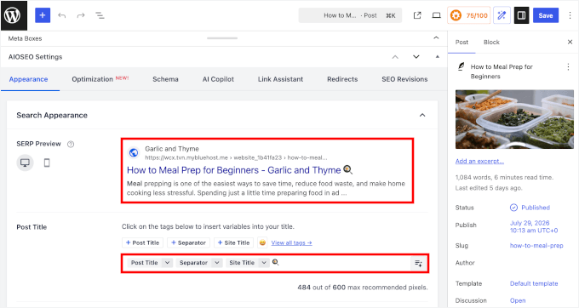Click Add an excerpt link

click(x=479, y=161)
